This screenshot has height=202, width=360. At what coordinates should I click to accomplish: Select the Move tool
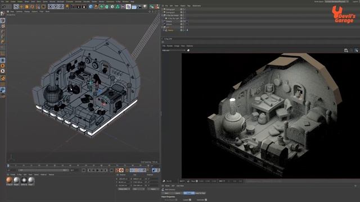click(x=21, y=7)
